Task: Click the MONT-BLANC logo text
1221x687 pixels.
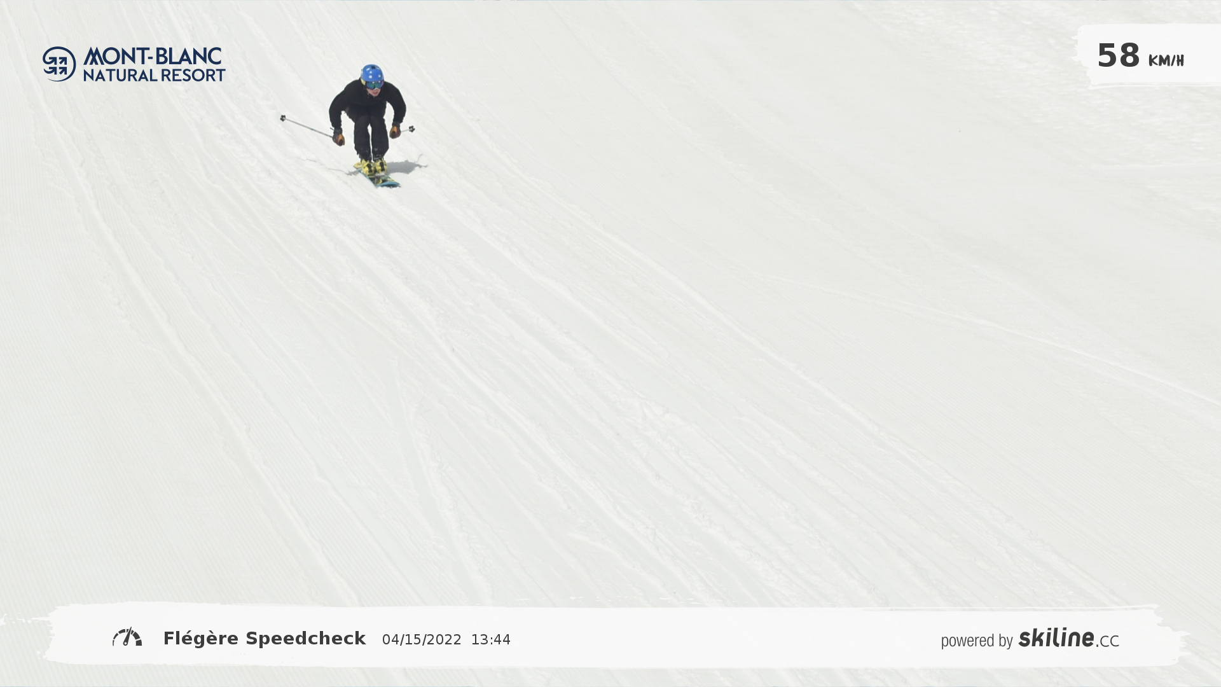Action: pyautogui.click(x=153, y=56)
